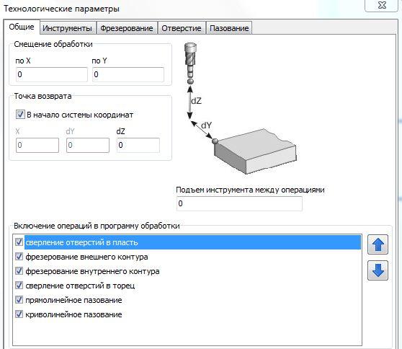Click the dZ return point field
402x349 pixels.
(x=138, y=145)
